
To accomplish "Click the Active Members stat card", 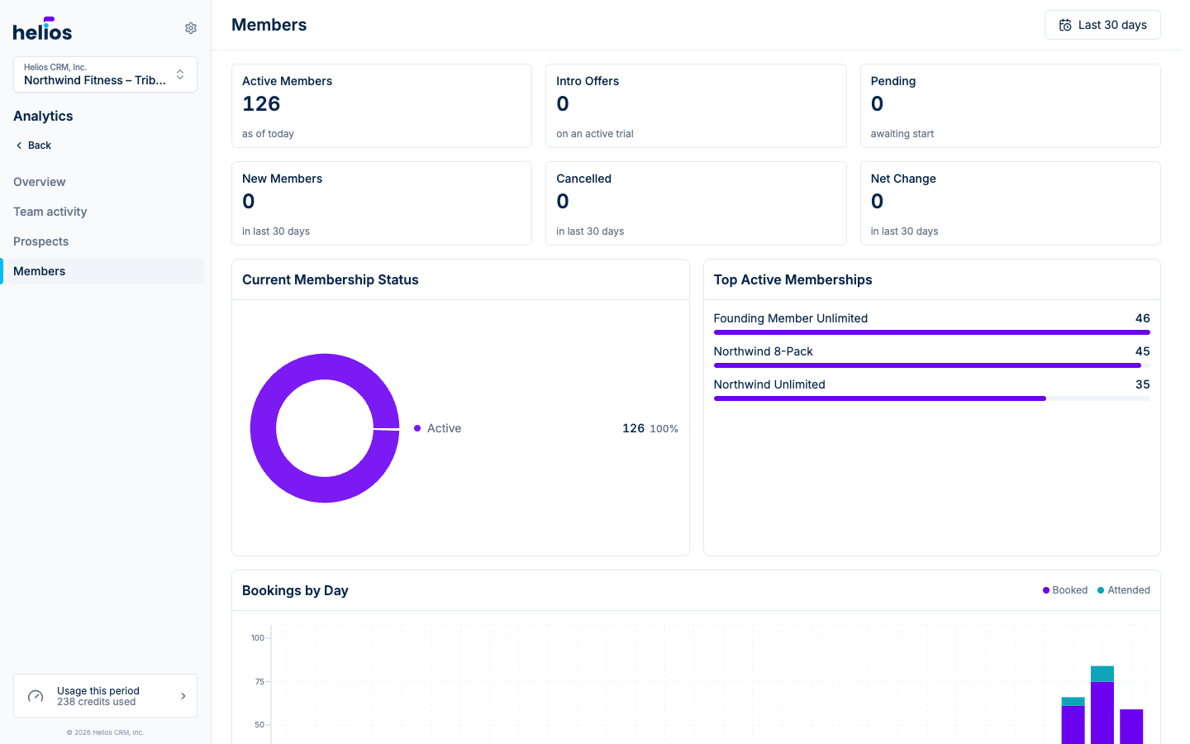I will pos(382,106).
